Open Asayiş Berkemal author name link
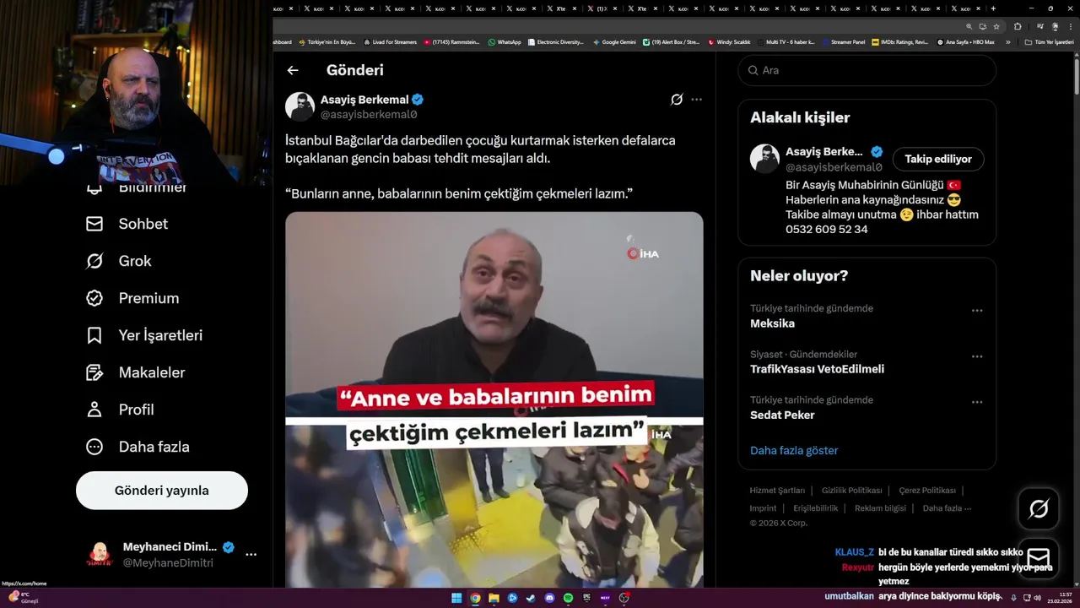Image resolution: width=1080 pixels, height=608 pixels. click(364, 100)
